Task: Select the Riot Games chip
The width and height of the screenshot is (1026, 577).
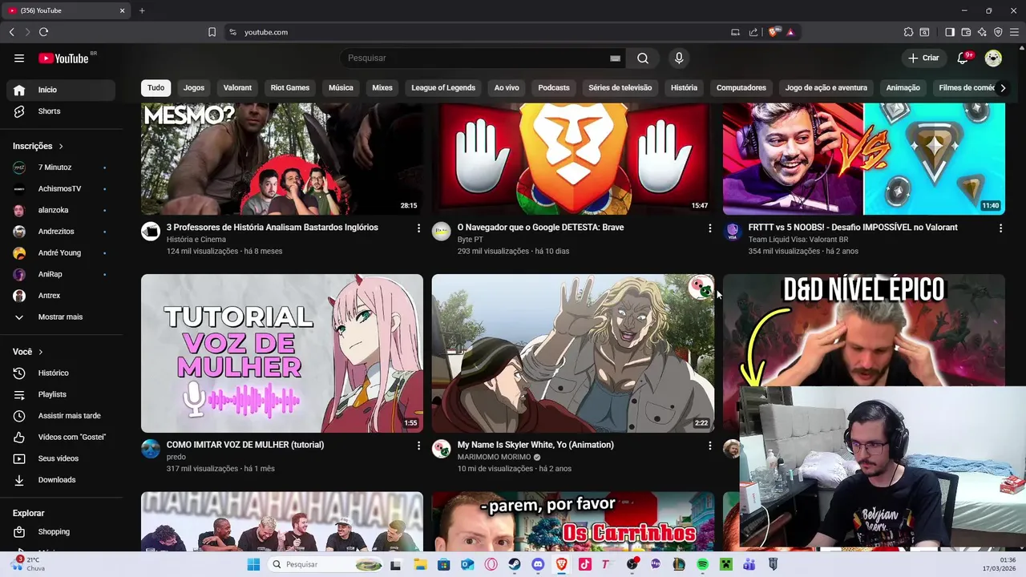Action: pos(290,87)
